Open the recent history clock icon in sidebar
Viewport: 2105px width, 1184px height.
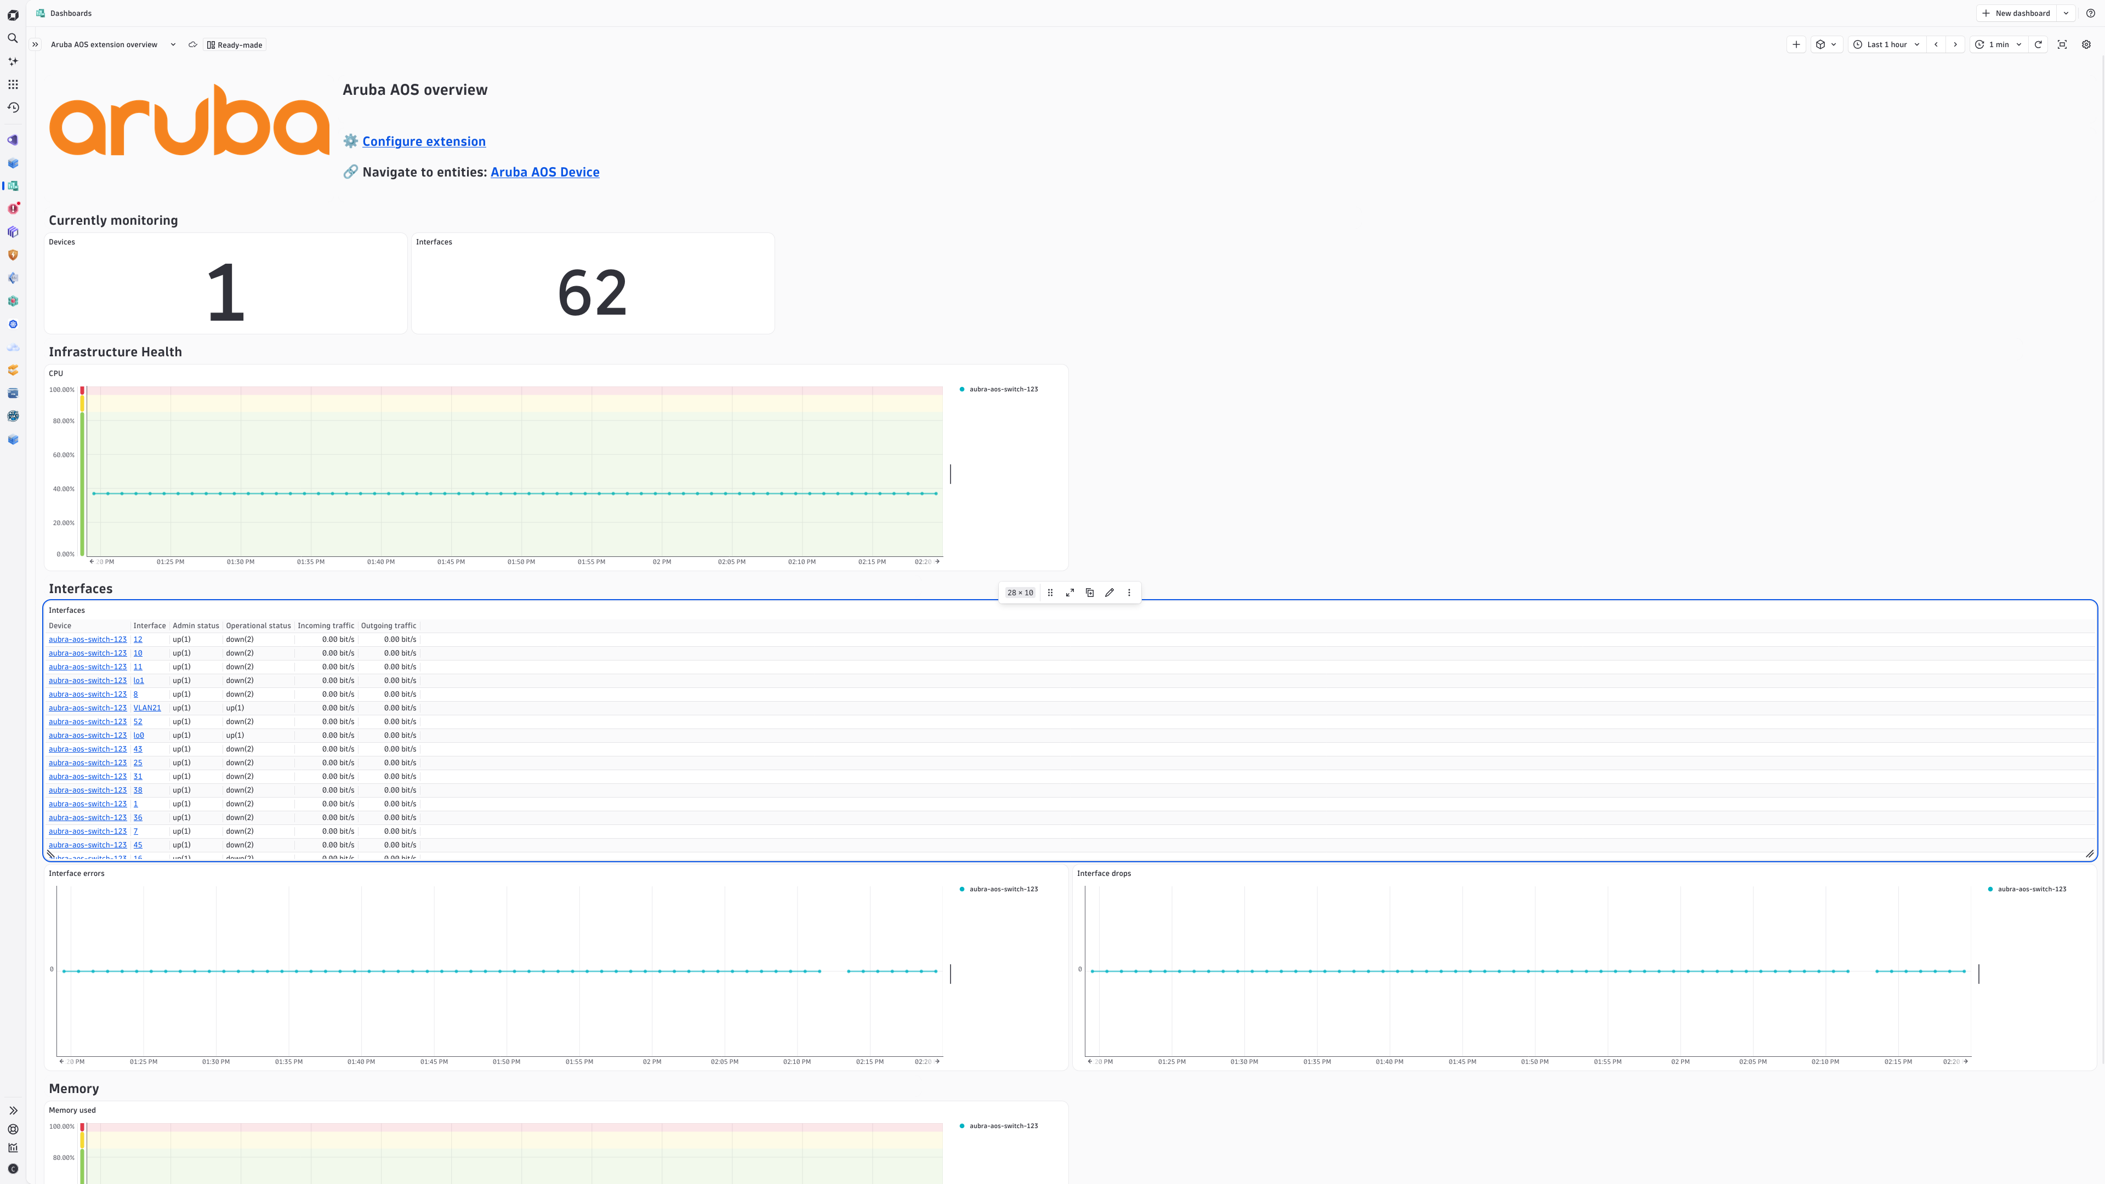[13, 107]
